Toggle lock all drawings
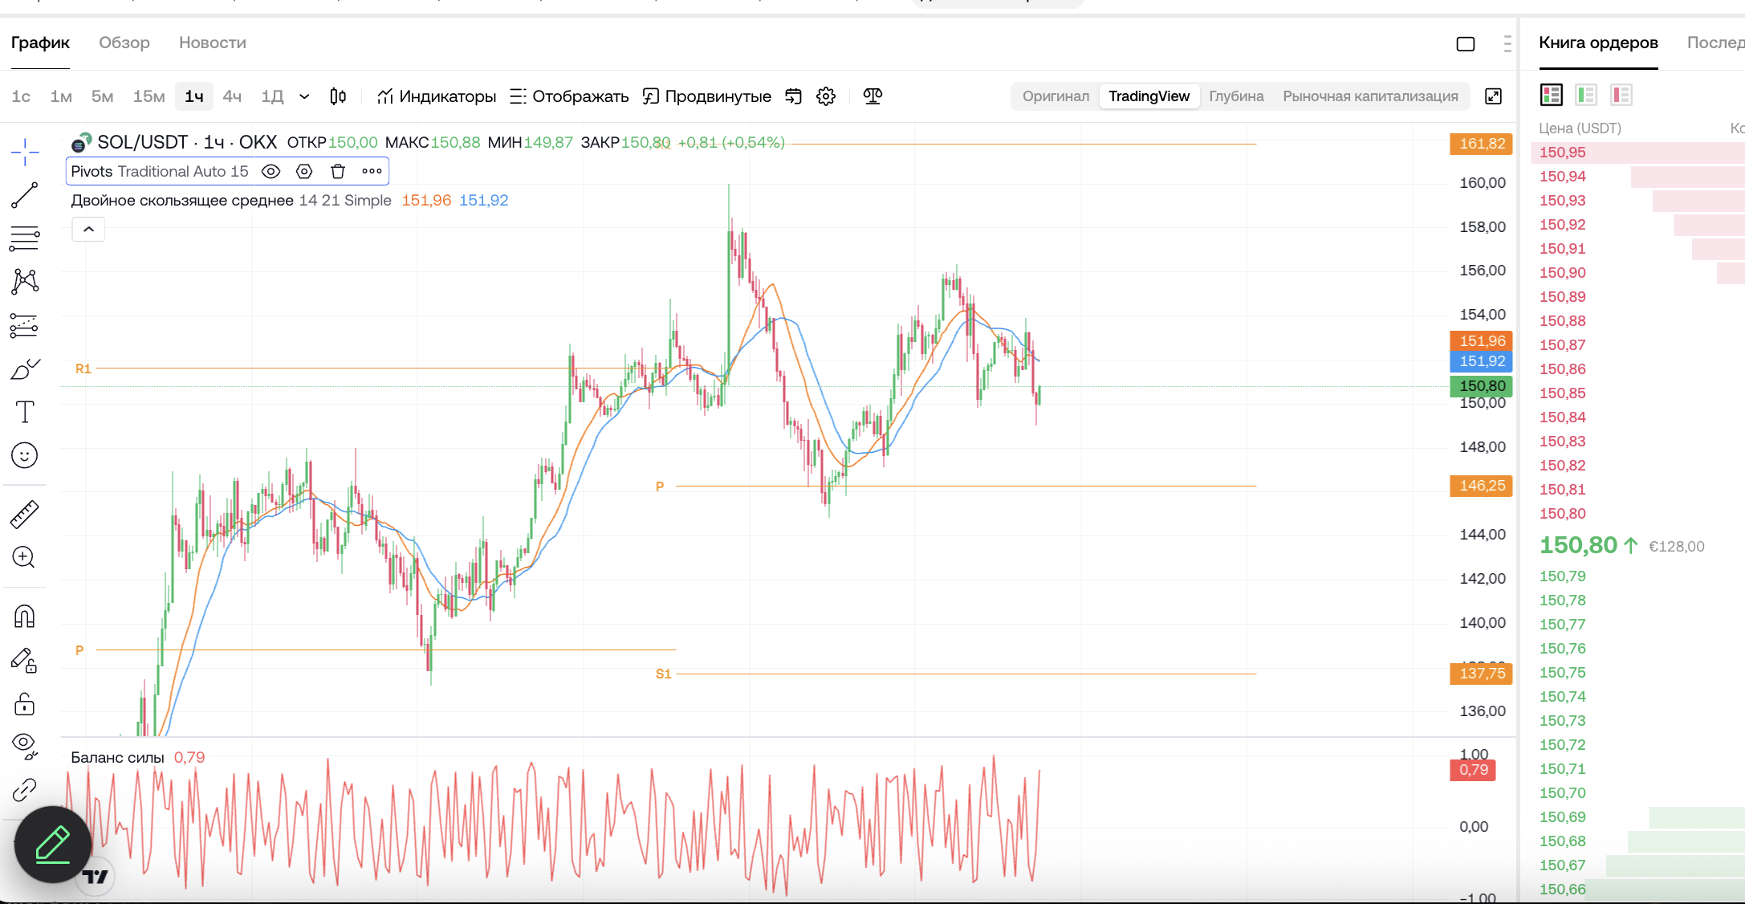Viewport: 1745px width, 904px height. 25,704
